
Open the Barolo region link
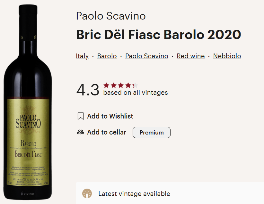tap(107, 56)
